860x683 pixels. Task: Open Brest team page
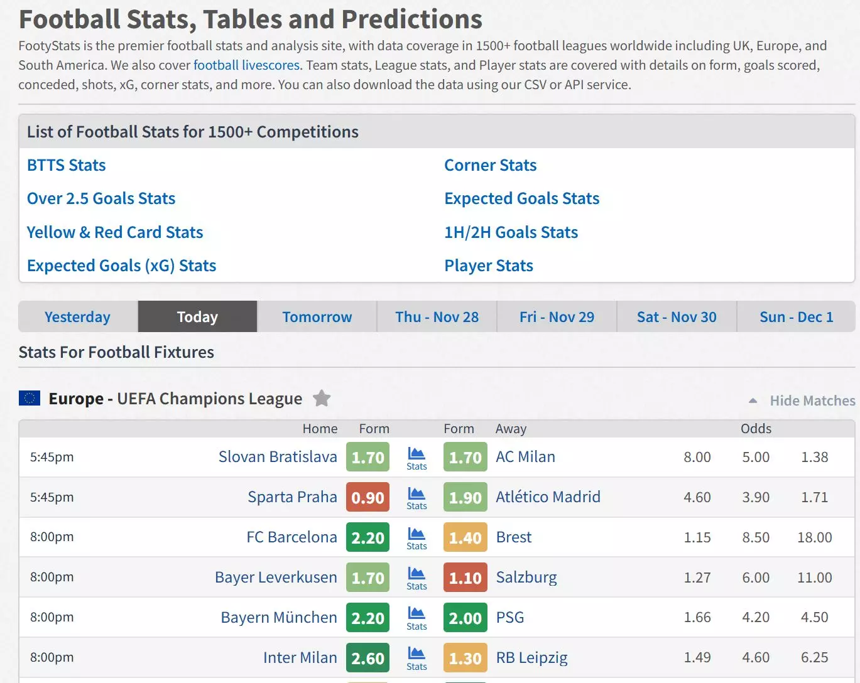pos(514,537)
